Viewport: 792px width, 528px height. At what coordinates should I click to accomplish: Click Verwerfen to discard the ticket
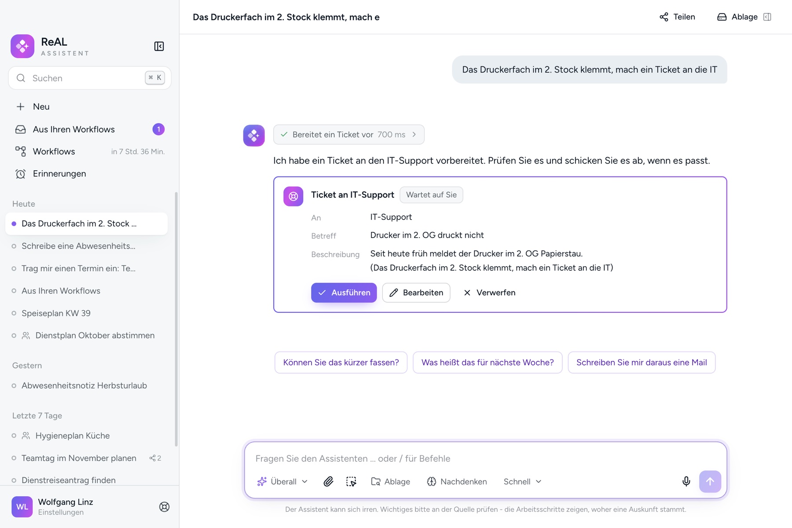coord(489,293)
